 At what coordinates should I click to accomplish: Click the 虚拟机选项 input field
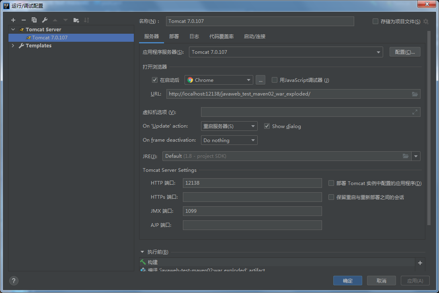click(310, 112)
